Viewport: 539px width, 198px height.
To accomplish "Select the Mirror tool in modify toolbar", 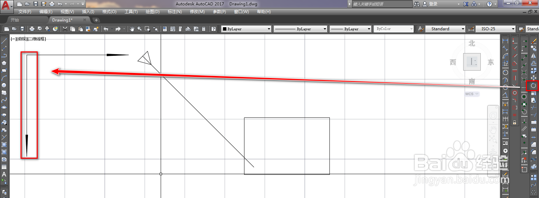I will (534, 56).
